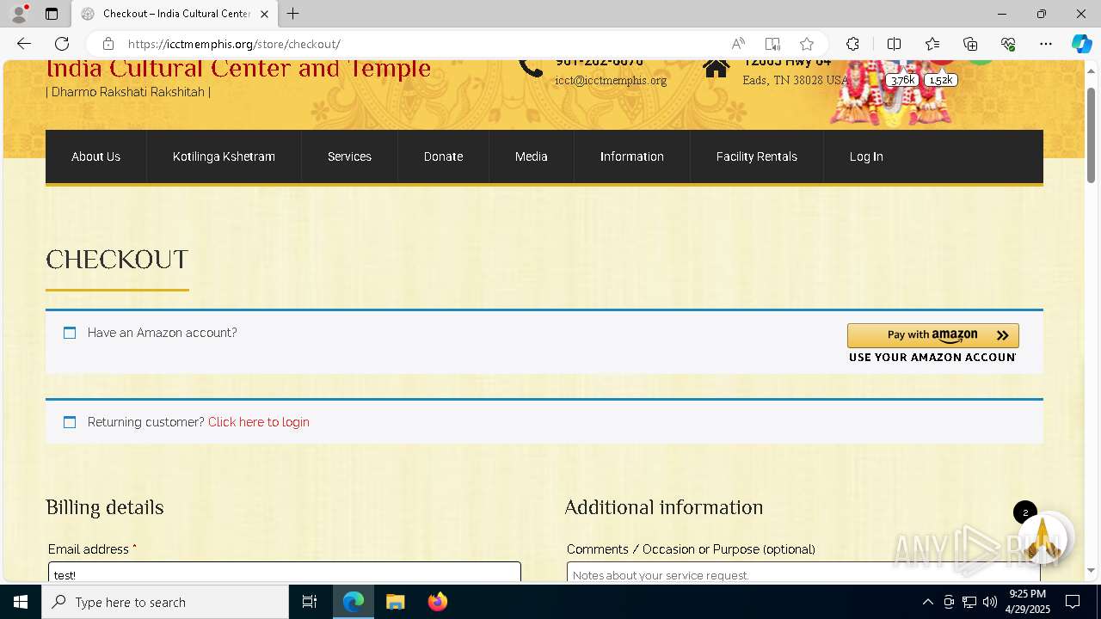This screenshot has width=1101, height=619.
Task: Click the browser Back arrow
Action: coord(24,44)
